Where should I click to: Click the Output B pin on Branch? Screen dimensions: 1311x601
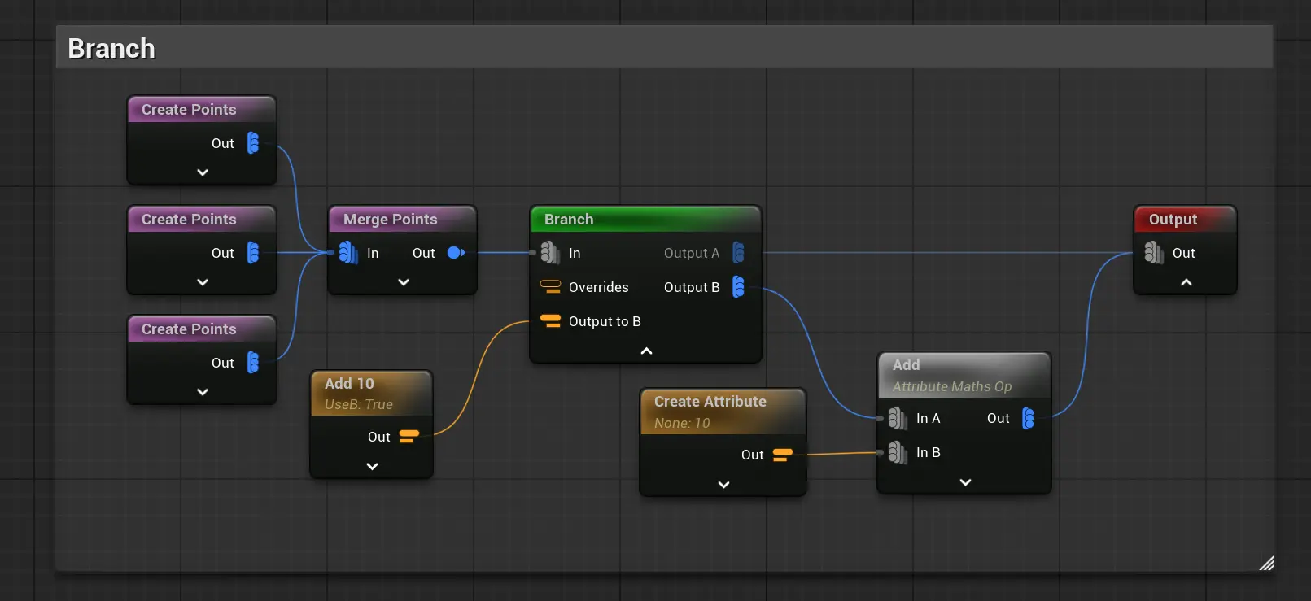(738, 287)
